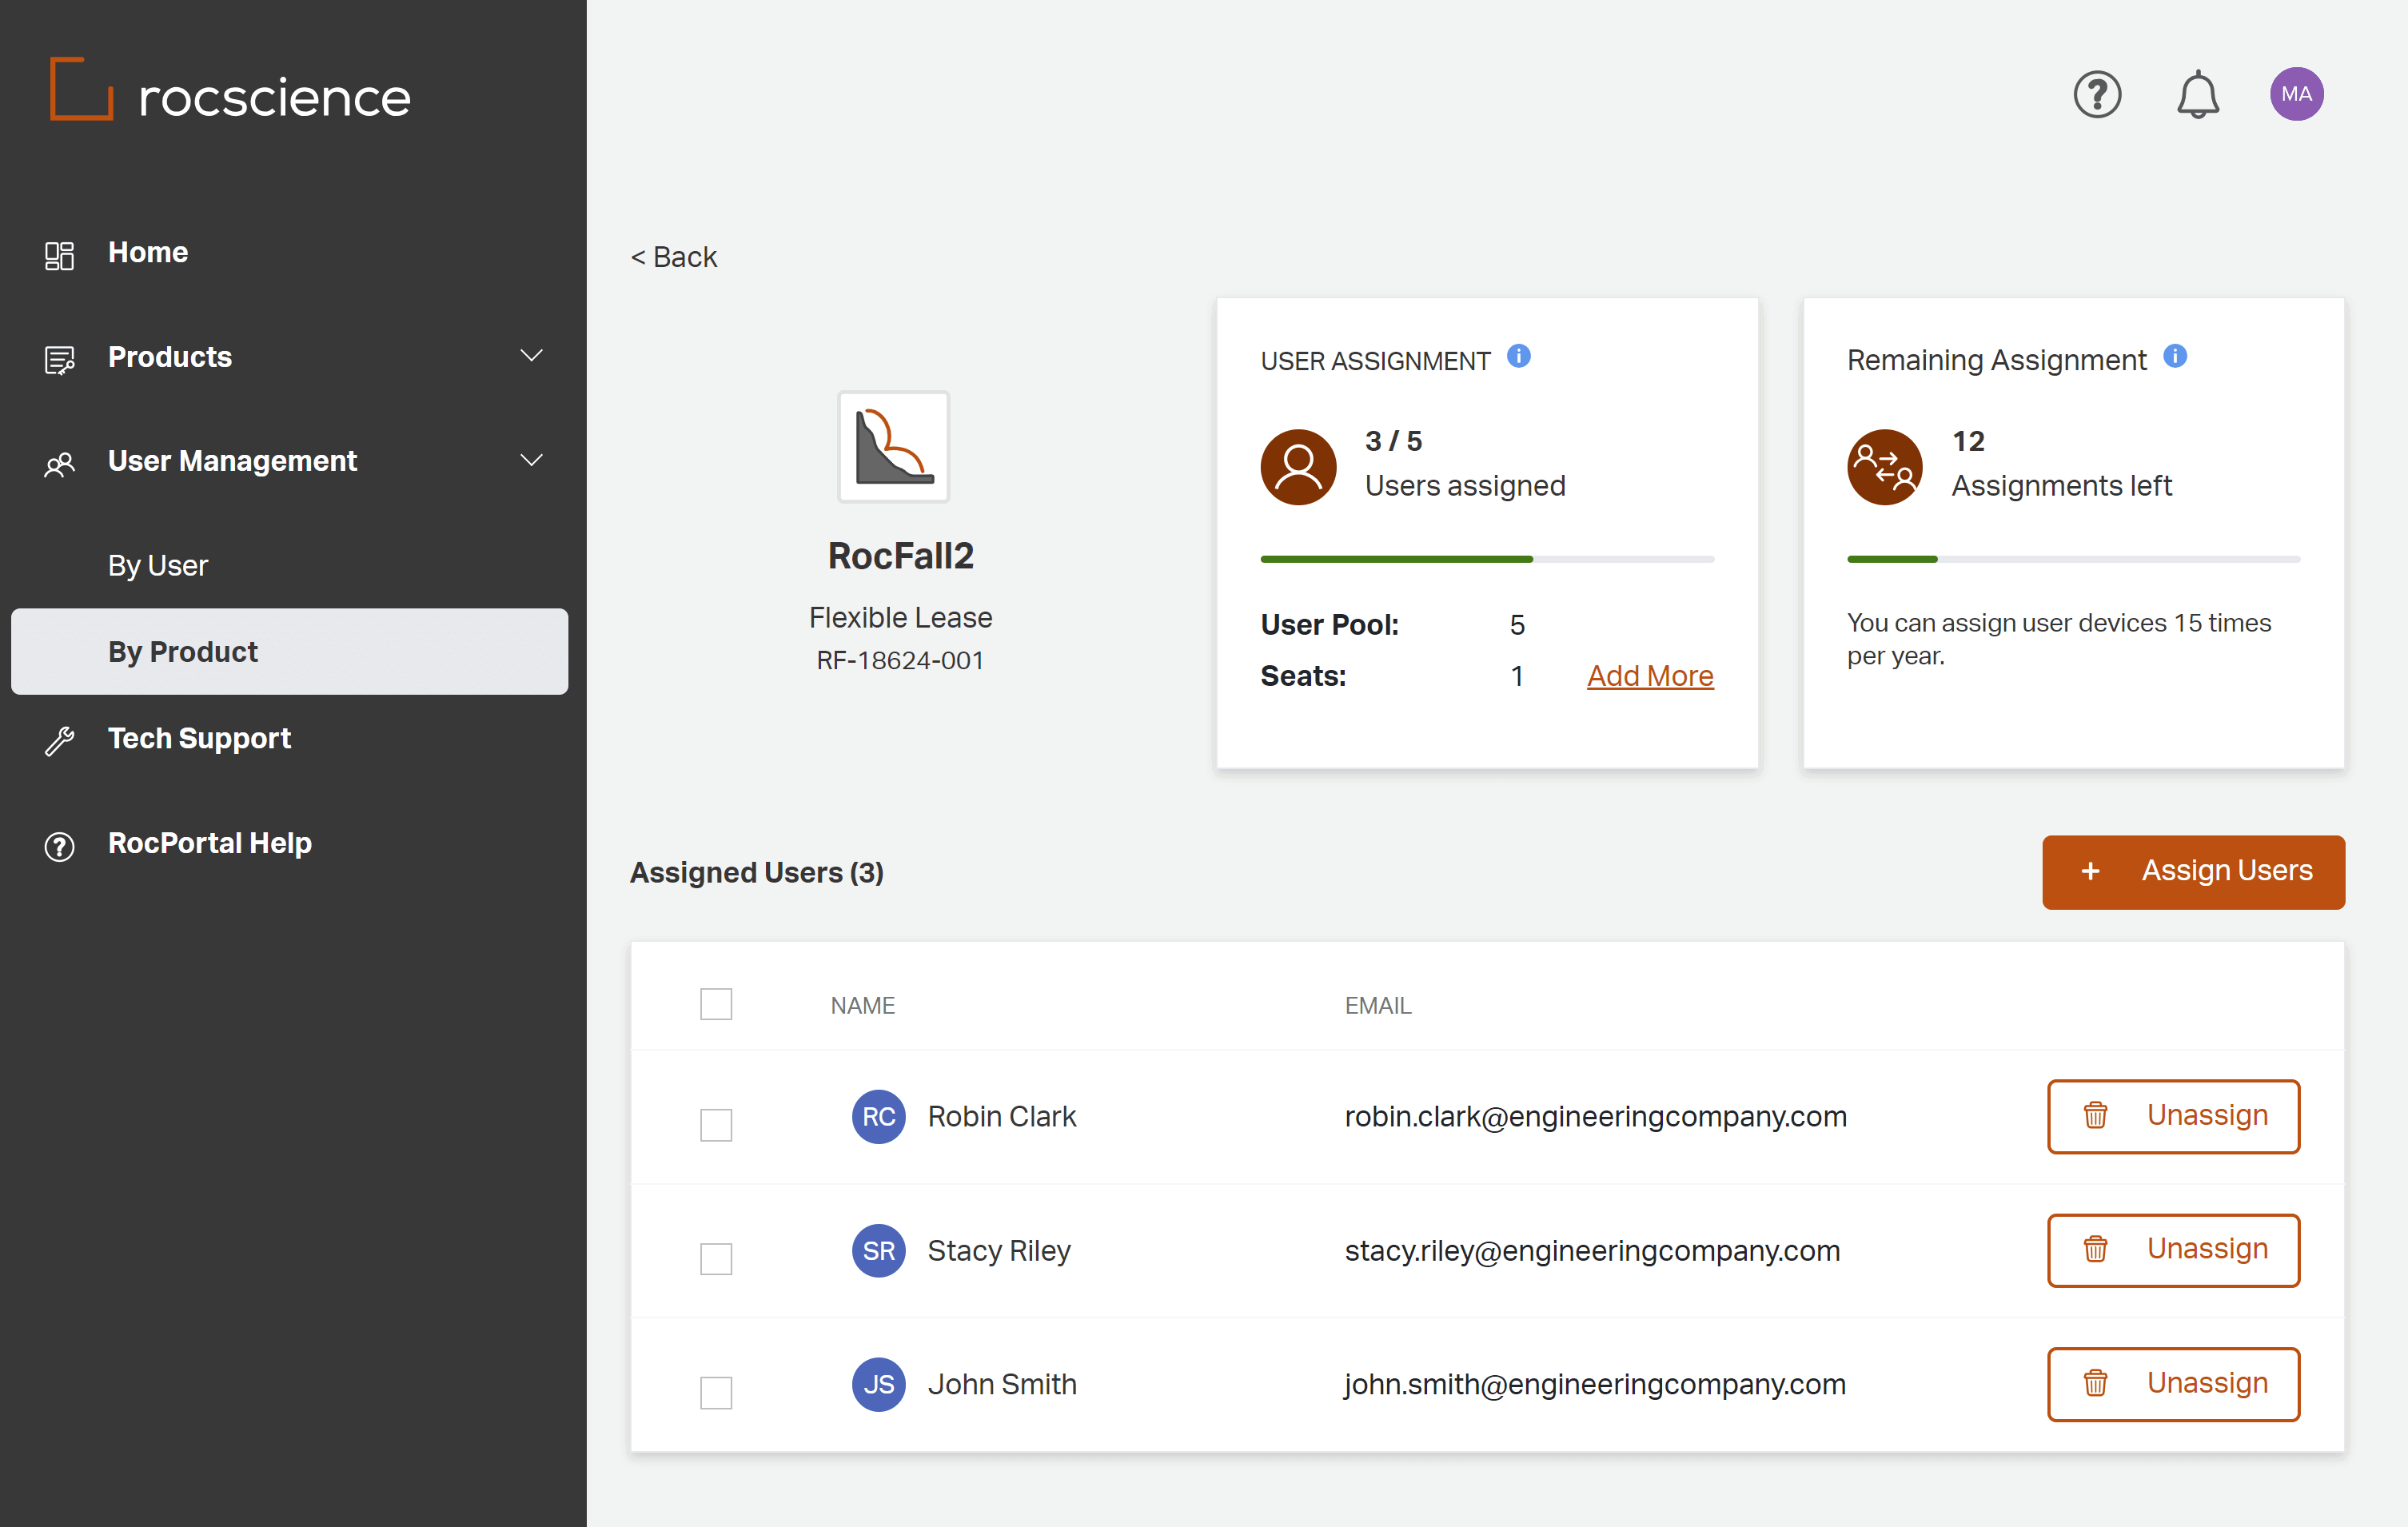
Task: Click the RC avatar for Robin Clark
Action: point(878,1117)
